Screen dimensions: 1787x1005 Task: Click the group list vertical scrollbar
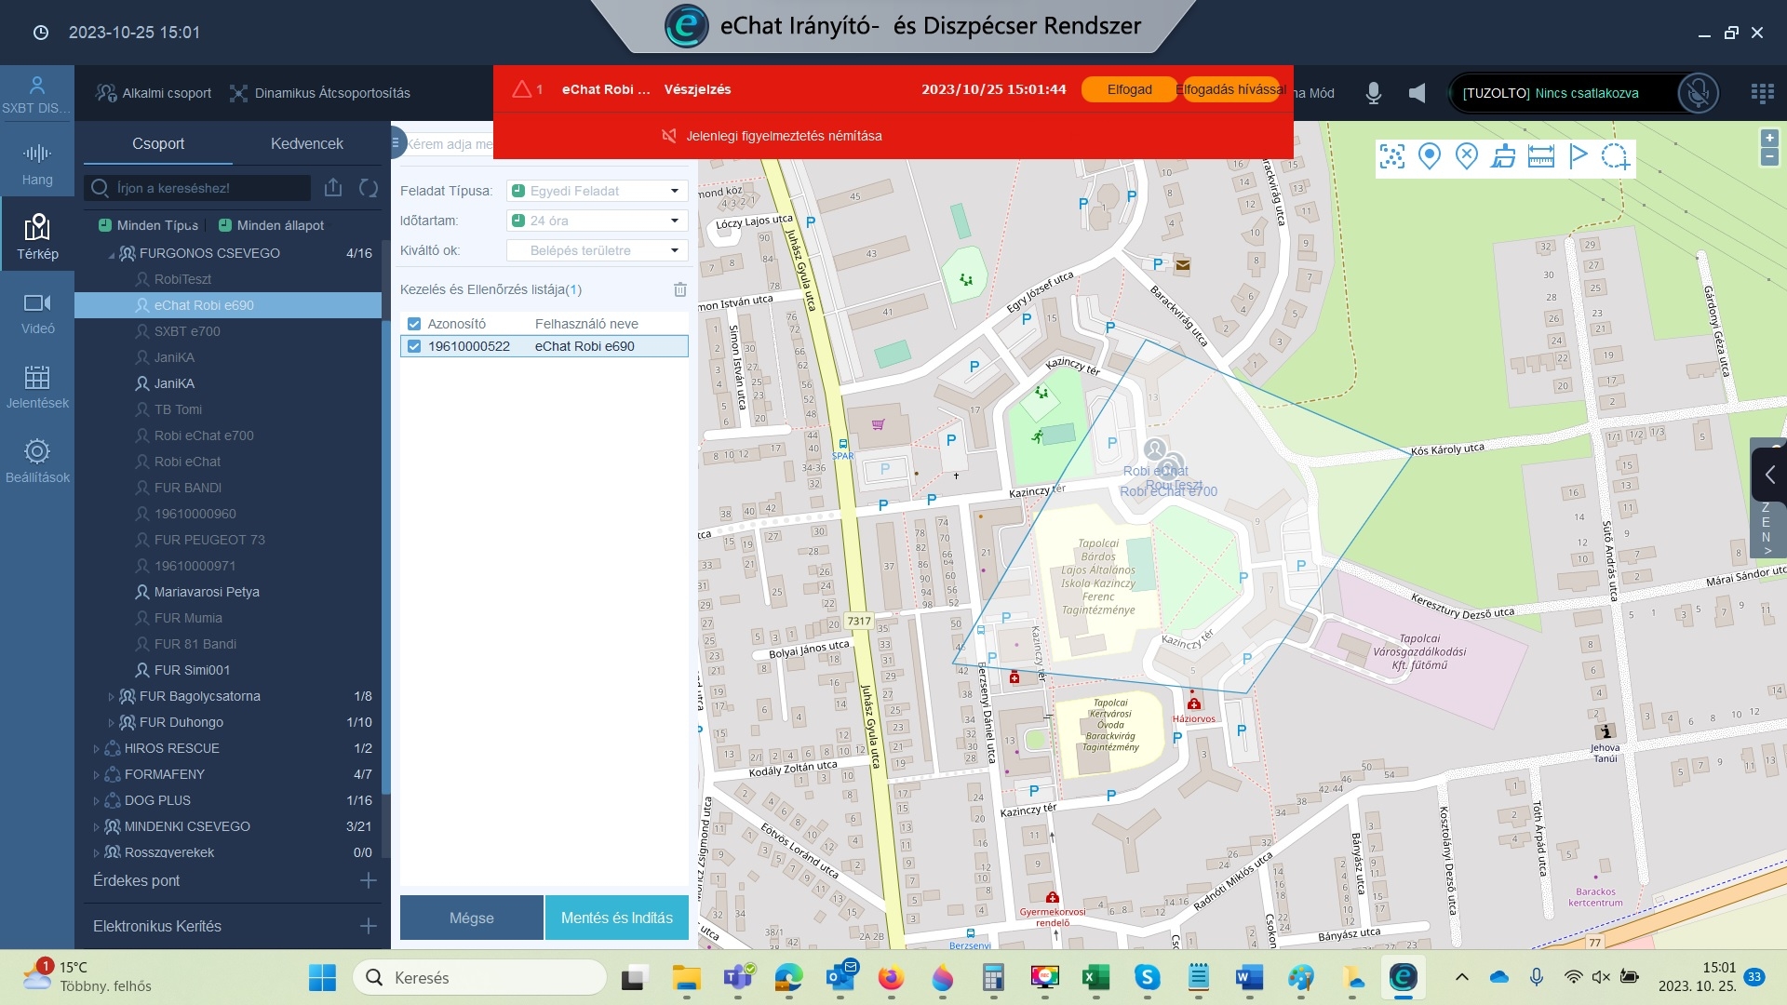pyautogui.click(x=385, y=558)
